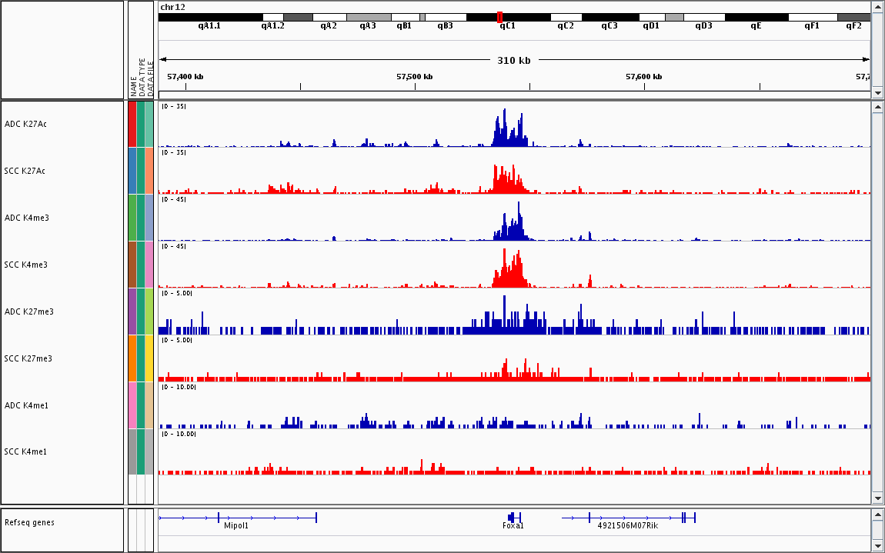Click the orange NAME swatch for SCC K27me3

tap(132, 358)
